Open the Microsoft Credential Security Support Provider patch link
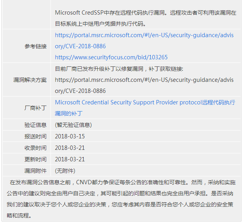The height and width of the screenshot is (223, 243). (145, 108)
